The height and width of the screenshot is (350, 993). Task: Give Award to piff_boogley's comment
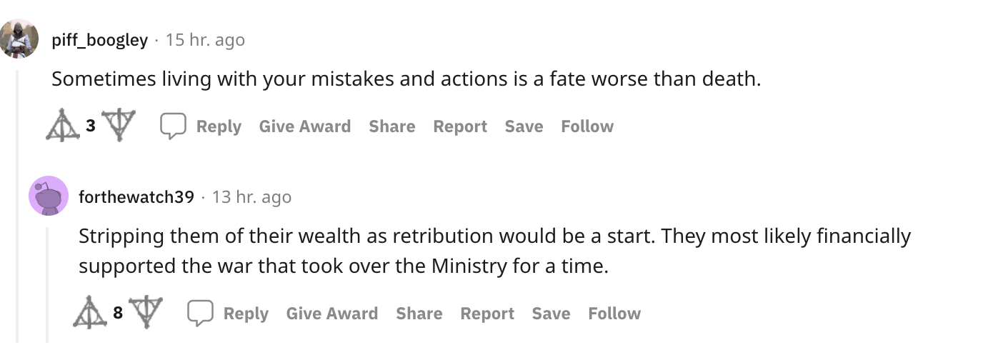pyautogui.click(x=304, y=126)
